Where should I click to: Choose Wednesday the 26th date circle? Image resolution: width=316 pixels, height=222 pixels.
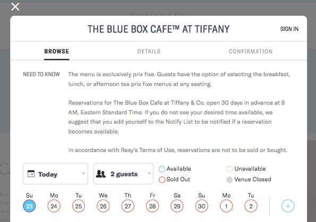tap(103, 206)
